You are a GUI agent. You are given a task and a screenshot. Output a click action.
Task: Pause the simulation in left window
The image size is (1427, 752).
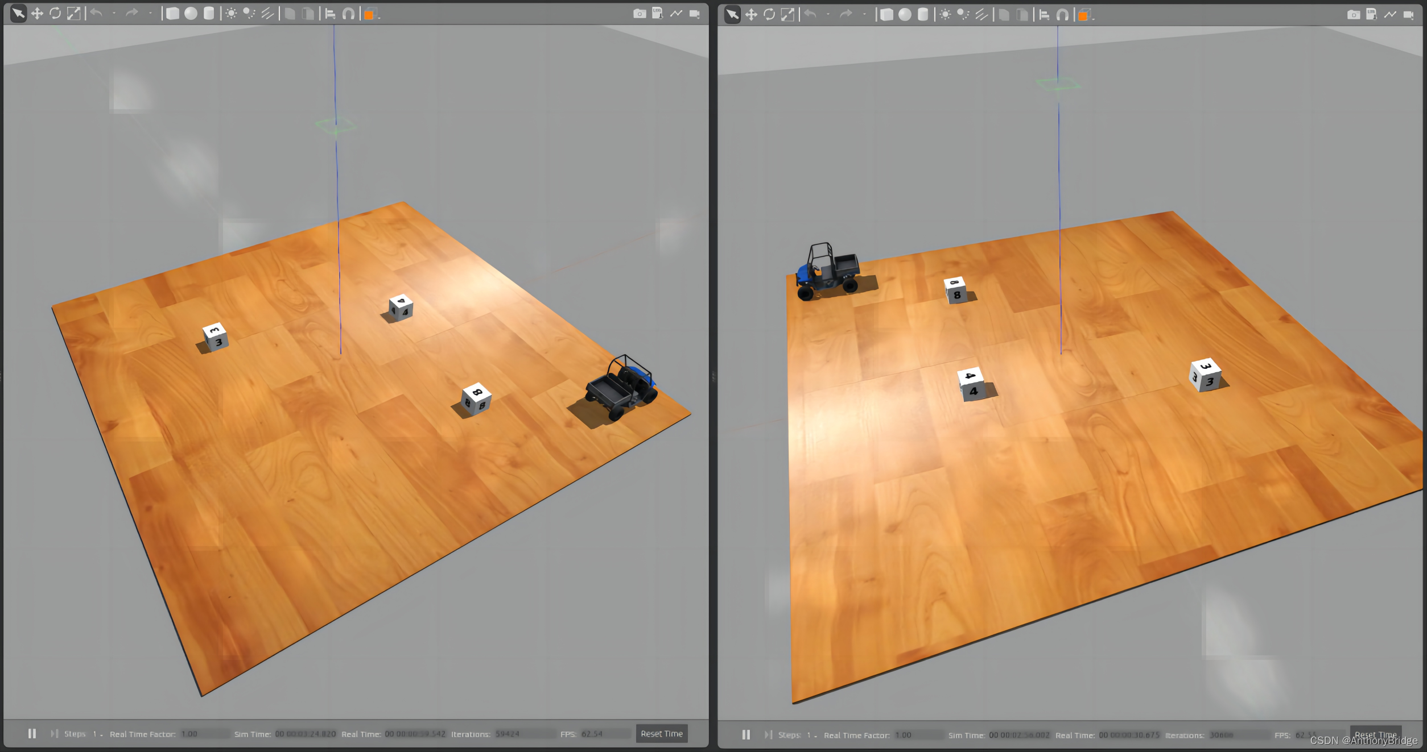[x=32, y=734]
